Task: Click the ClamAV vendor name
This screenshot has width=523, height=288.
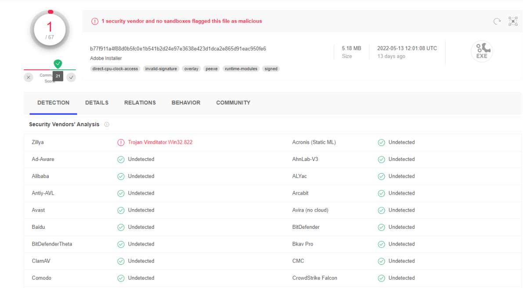Action: click(41, 261)
